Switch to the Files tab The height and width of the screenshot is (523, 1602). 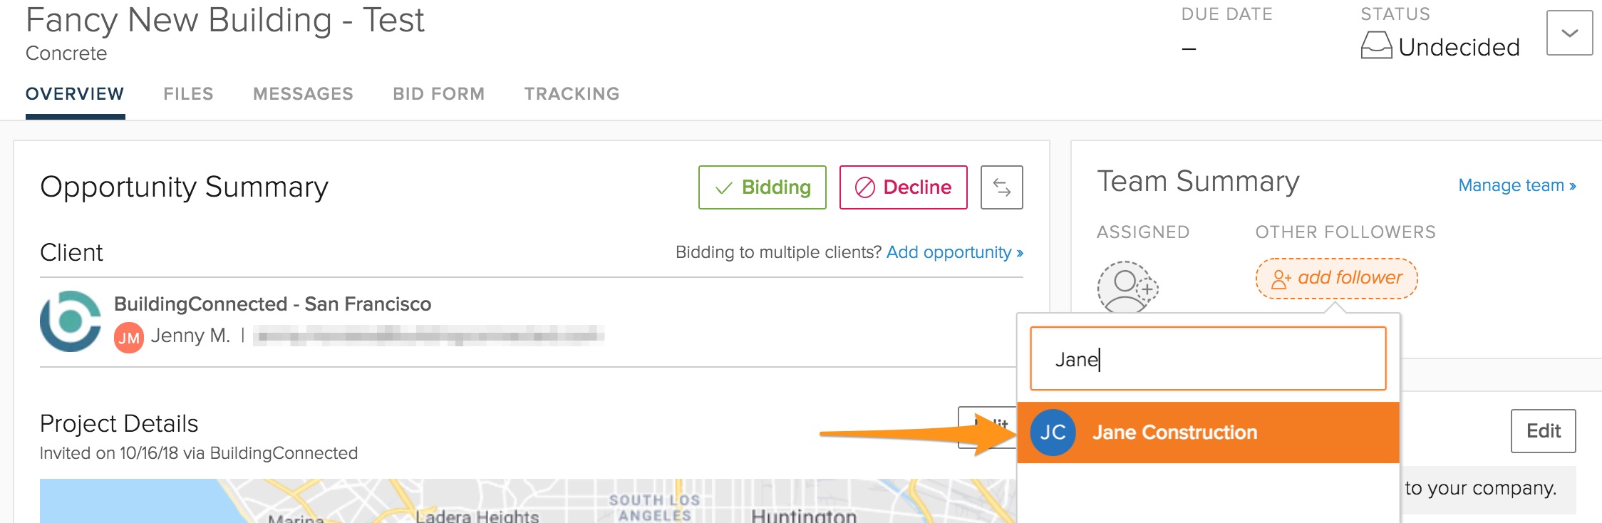point(188,94)
